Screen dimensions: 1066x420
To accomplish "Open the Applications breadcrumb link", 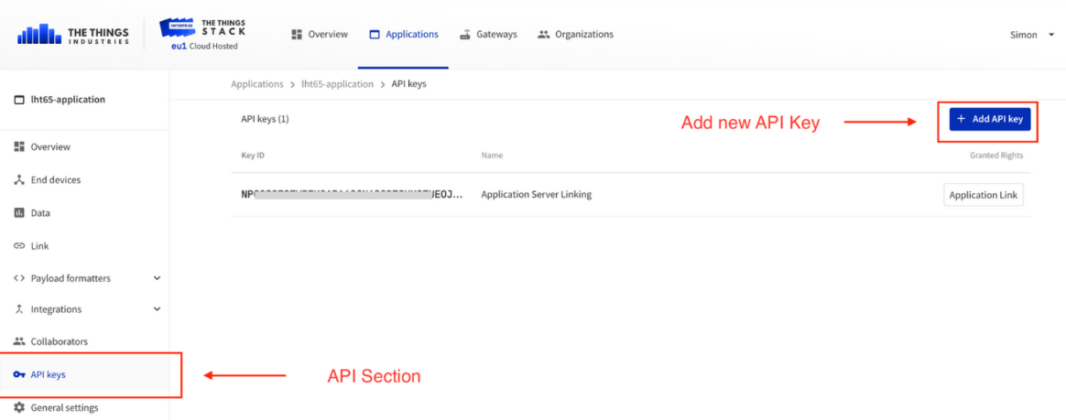I will point(257,84).
